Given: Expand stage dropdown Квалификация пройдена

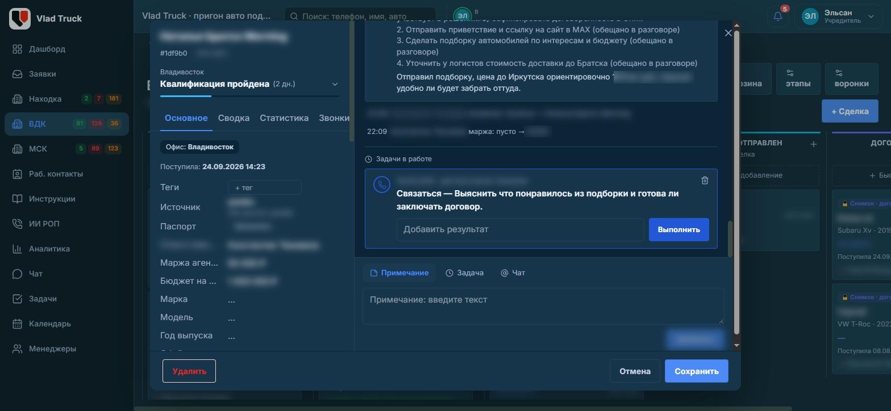Looking at the screenshot, I should (335, 84).
